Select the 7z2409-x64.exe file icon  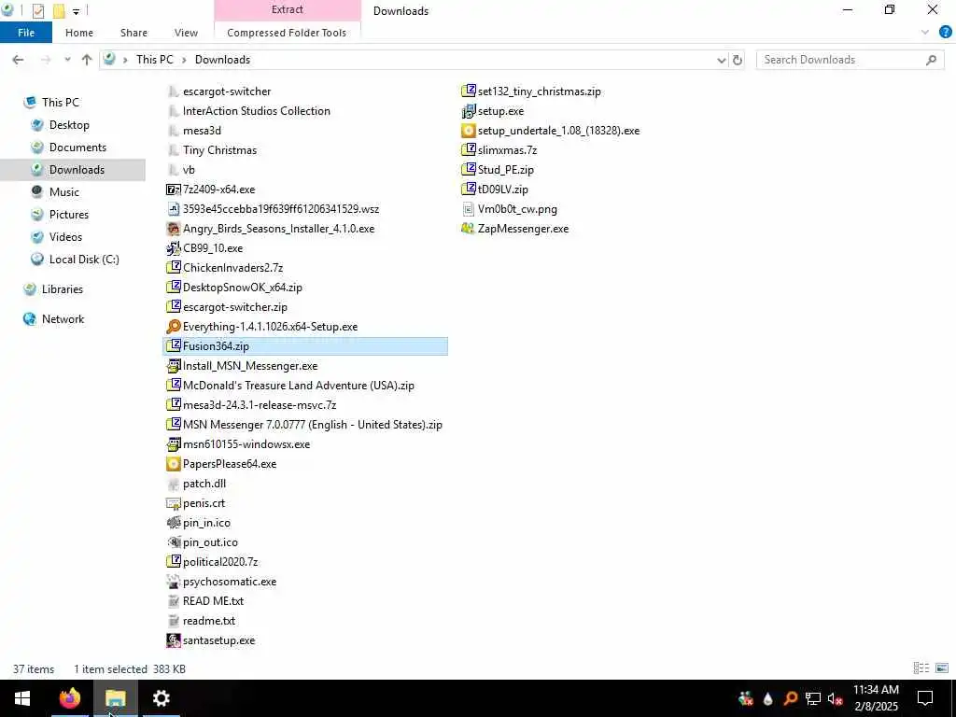(x=173, y=190)
